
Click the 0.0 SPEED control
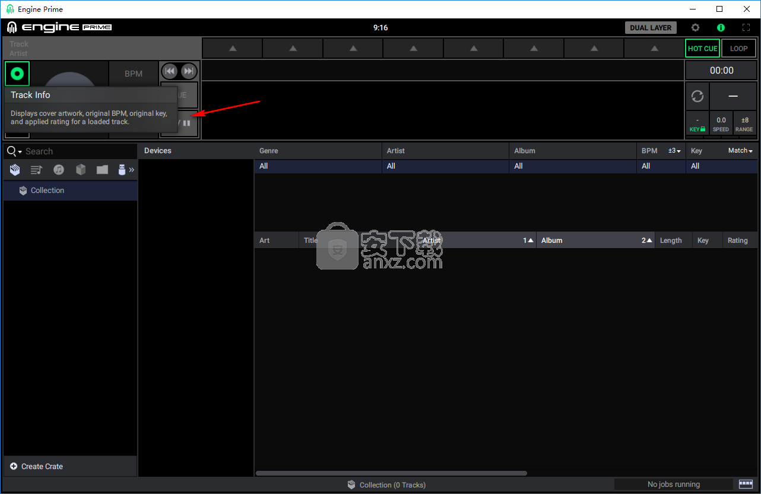tap(721, 124)
